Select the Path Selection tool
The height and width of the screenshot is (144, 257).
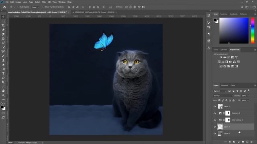click(x=3, y=82)
